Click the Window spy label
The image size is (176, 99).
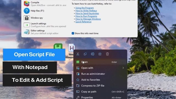click(37, 18)
